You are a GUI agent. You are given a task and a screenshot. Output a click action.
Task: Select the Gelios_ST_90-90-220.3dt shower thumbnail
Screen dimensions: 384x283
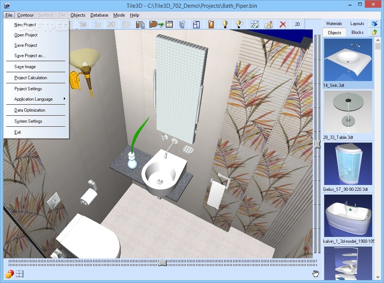coord(348,164)
